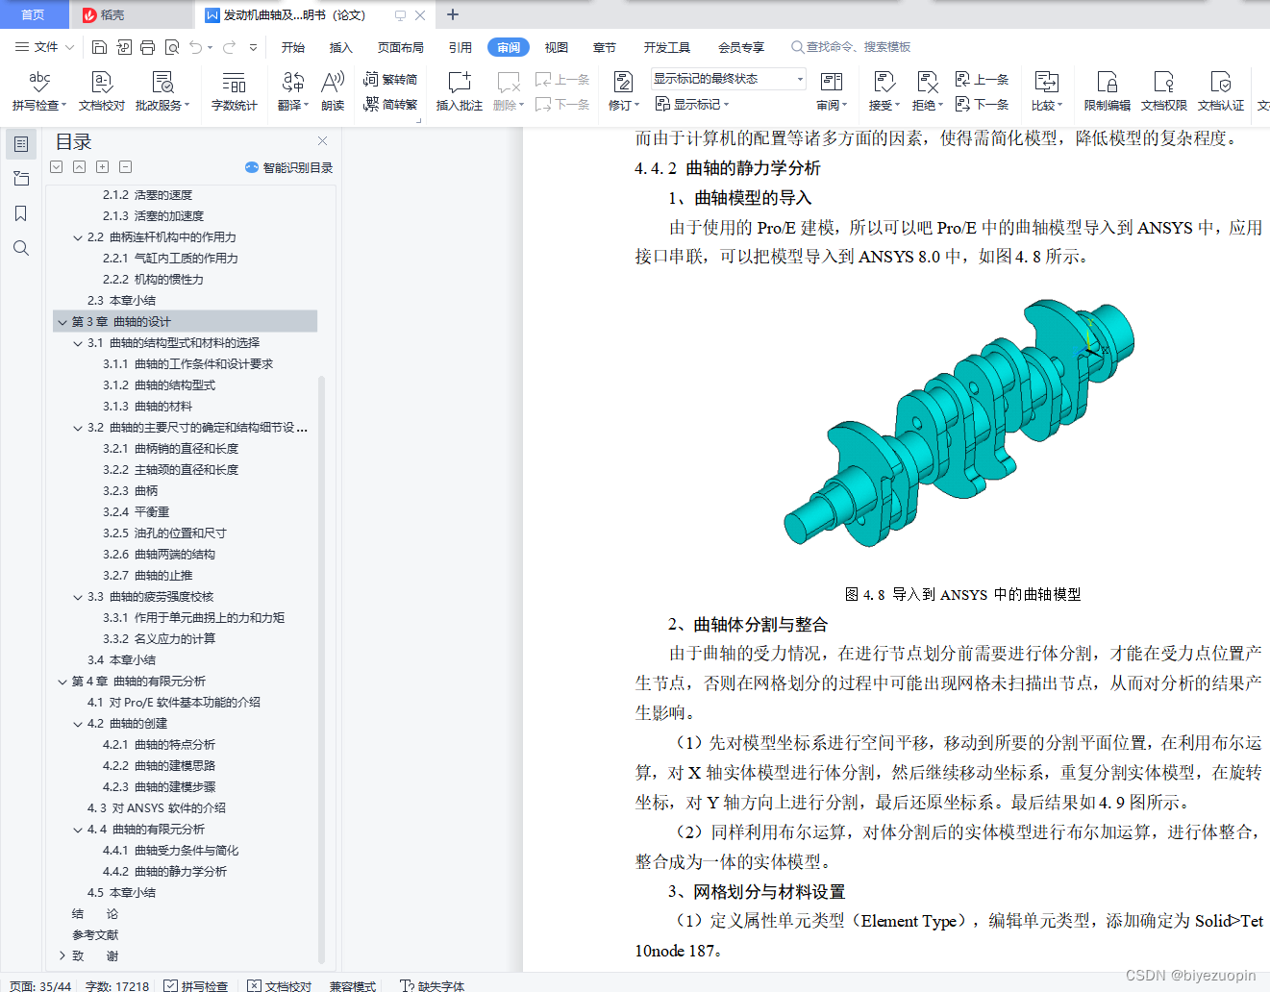The image size is (1270, 992).
Task: Click the print icon in quick access bar
Action: (147, 47)
